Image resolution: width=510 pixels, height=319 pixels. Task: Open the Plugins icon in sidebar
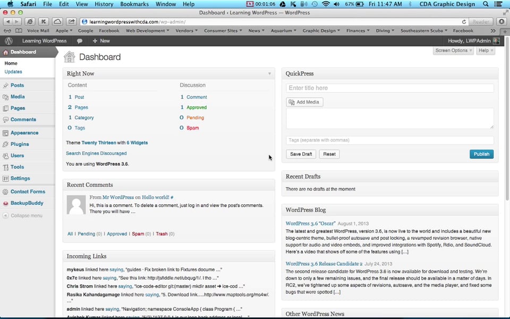coord(5,145)
